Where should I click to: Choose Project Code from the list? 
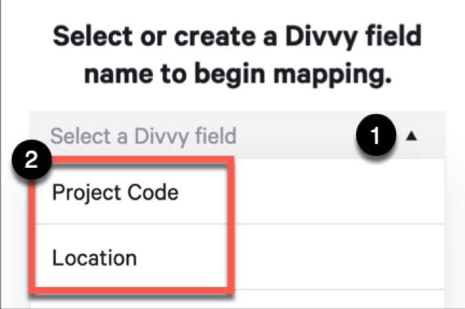tap(116, 193)
